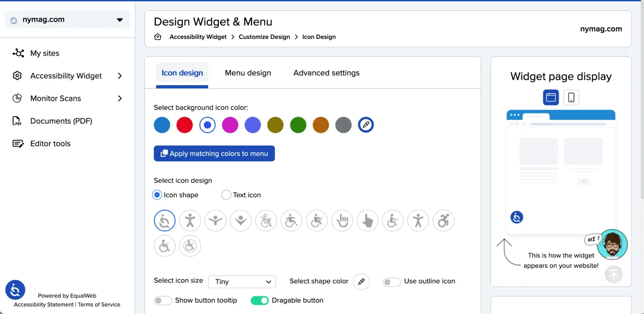The height and width of the screenshot is (314, 644).
Task: Click Customize Design in the breadcrumb
Action: tap(264, 37)
